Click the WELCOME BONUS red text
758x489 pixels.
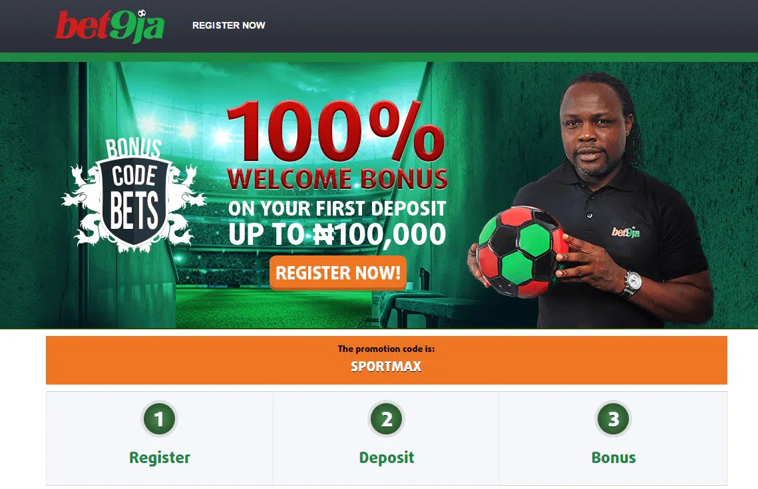337,179
